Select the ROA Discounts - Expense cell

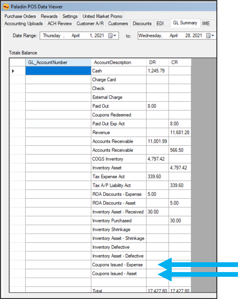coord(119,194)
